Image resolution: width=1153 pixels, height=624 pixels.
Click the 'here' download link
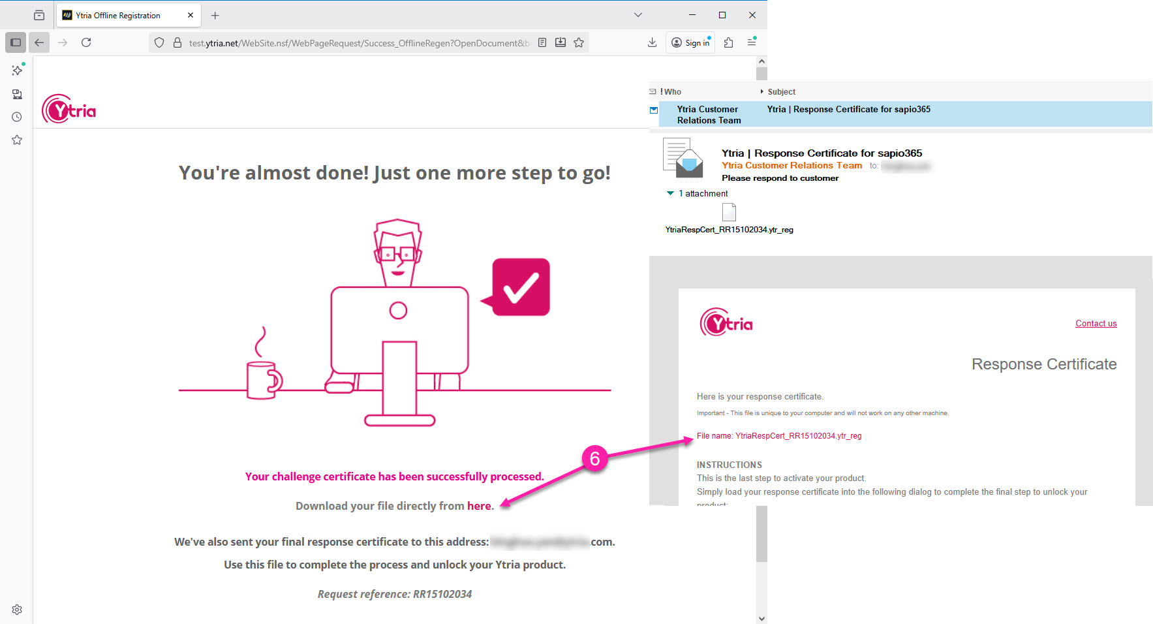click(479, 506)
